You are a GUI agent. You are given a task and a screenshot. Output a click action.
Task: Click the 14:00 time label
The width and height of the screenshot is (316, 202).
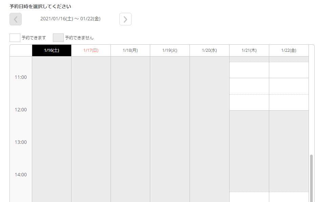(x=21, y=175)
